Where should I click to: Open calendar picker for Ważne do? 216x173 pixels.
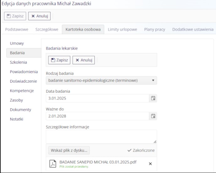(153, 116)
